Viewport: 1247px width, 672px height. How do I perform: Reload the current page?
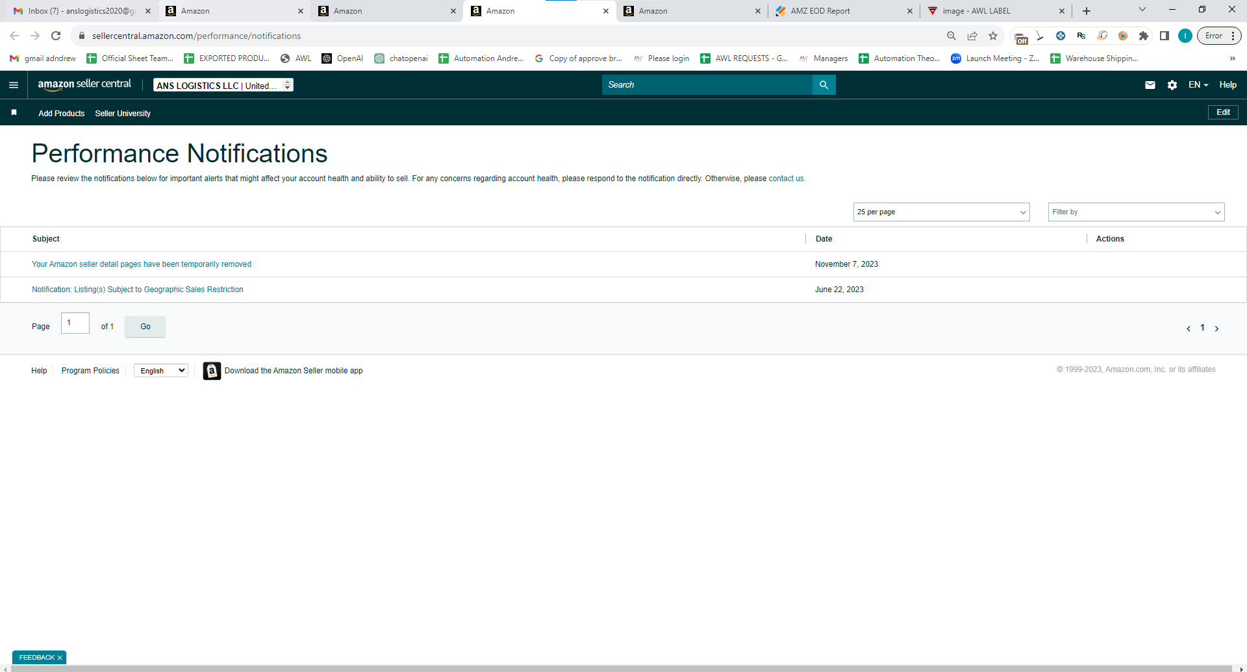pos(56,36)
